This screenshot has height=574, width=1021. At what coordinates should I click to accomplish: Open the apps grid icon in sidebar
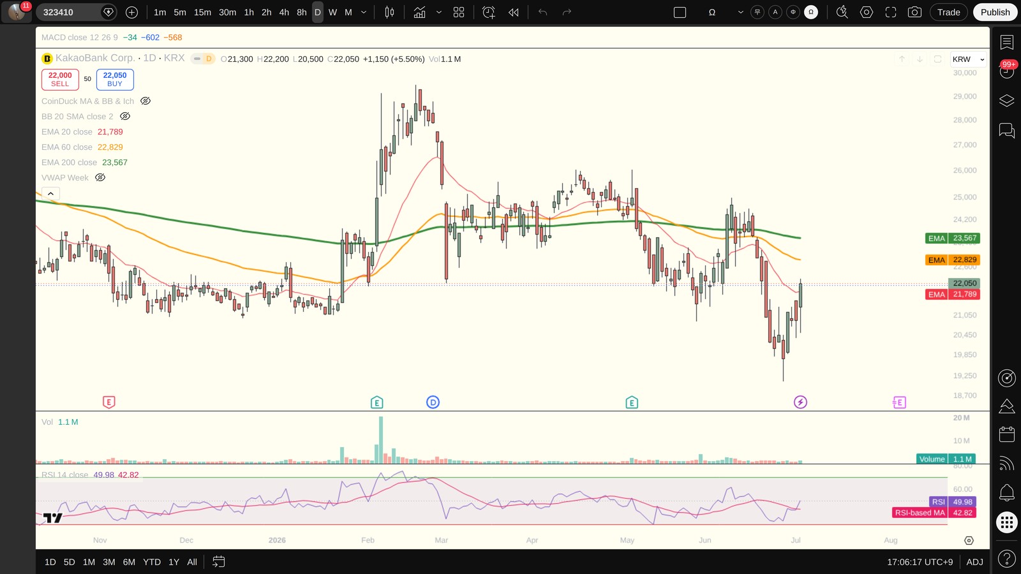pos(1007,522)
